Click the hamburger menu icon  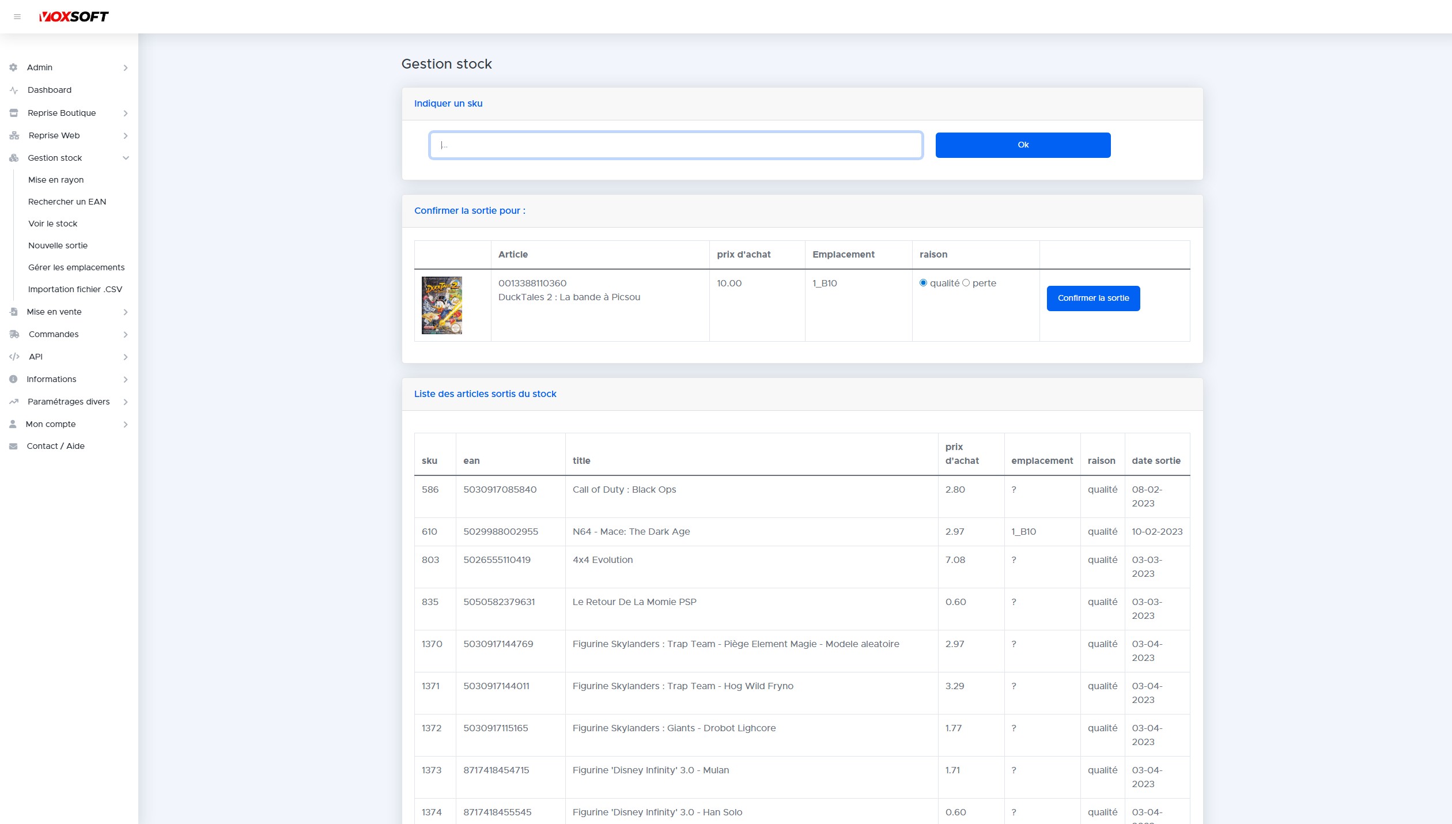(x=17, y=17)
